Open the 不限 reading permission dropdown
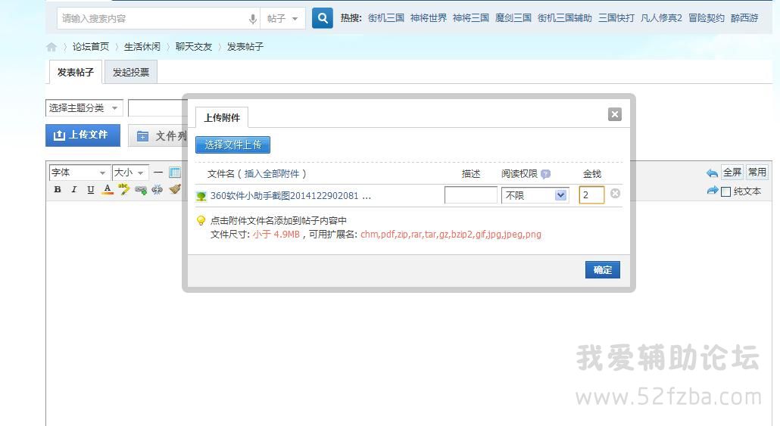The width and height of the screenshot is (780, 426). tap(535, 195)
